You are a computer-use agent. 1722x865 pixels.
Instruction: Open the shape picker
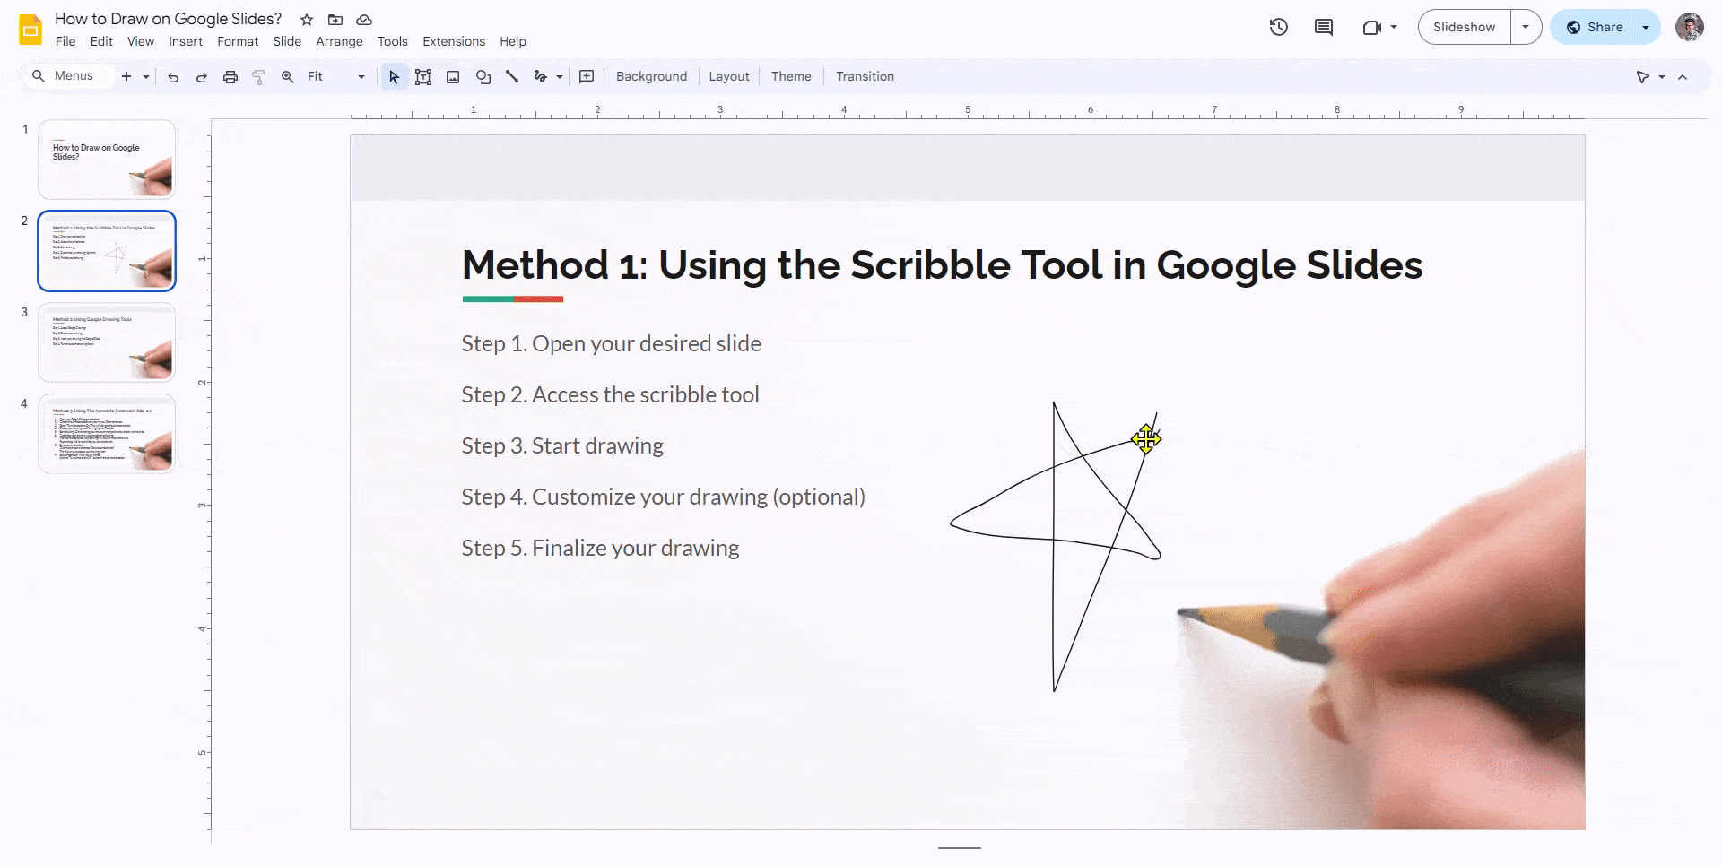[483, 76]
